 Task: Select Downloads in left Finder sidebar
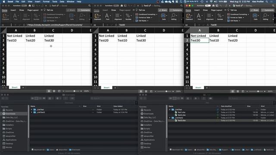pyautogui.click(x=14, y=114)
